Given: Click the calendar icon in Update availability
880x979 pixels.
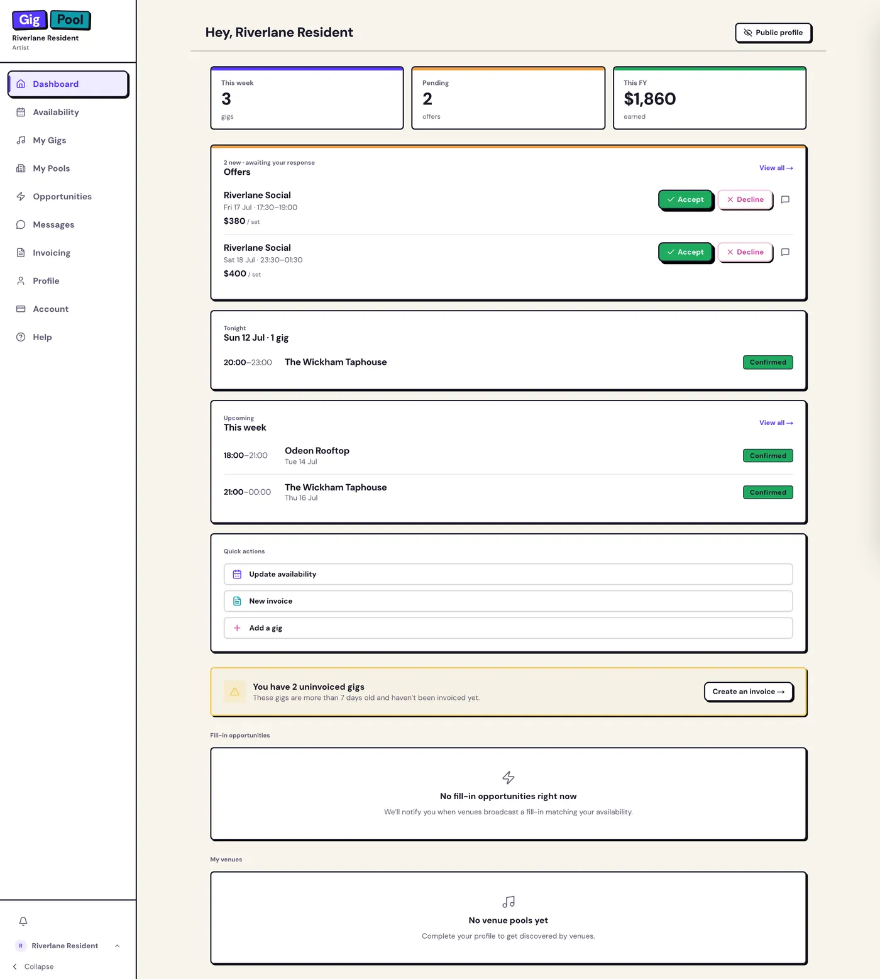Looking at the screenshot, I should coord(237,574).
